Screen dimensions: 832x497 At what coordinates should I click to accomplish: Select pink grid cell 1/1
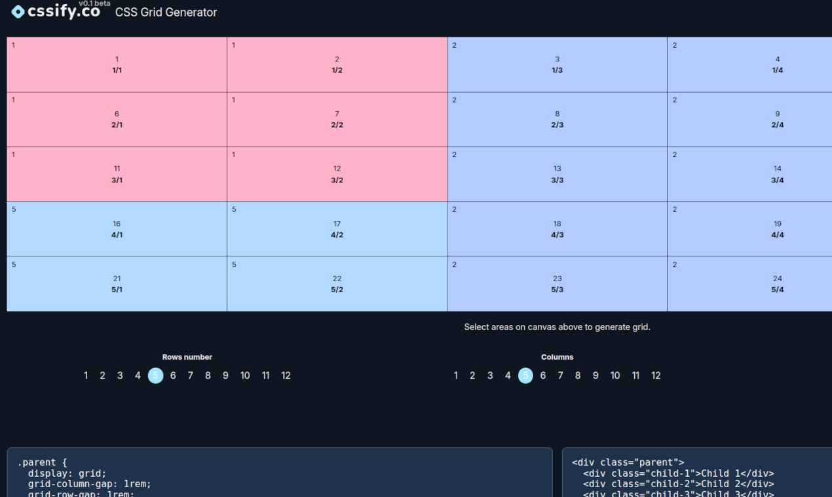pos(117,65)
